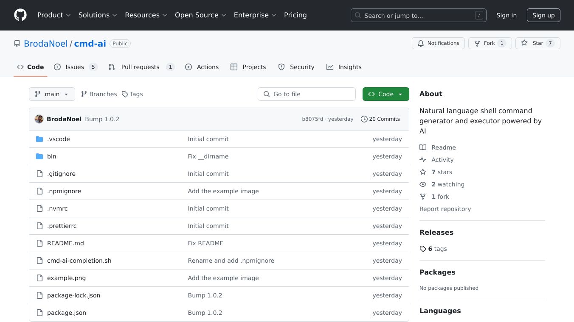This screenshot has width=574, height=322.
Task: Click the Notifications bell button
Action: pos(438,43)
